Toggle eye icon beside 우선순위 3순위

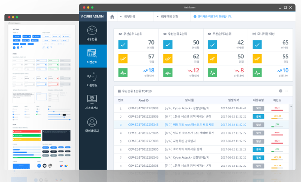(x=209, y=34)
